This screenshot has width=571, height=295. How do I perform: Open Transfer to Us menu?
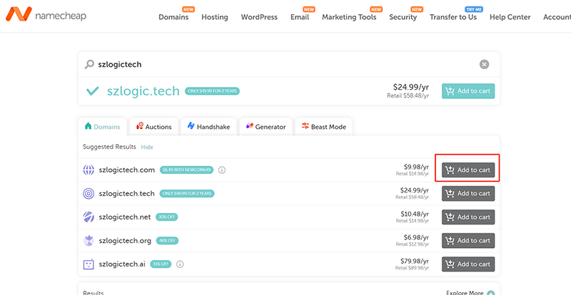453,17
